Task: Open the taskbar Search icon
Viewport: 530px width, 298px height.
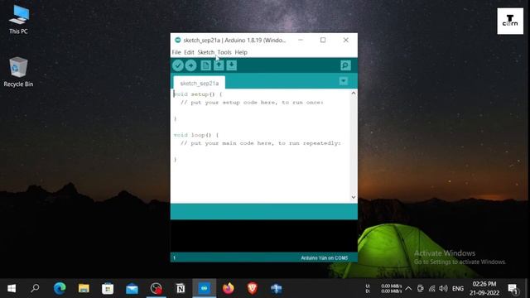Action: pos(35,288)
